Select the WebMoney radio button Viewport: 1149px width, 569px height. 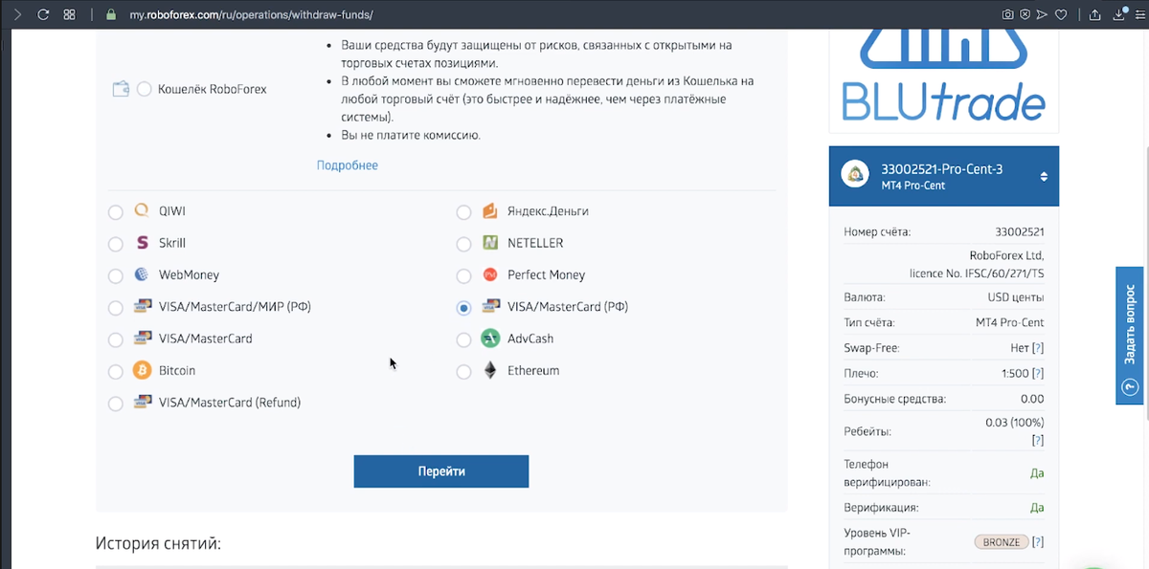coord(116,275)
